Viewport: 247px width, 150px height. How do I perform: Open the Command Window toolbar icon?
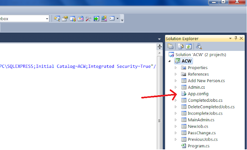[x=112, y=19]
